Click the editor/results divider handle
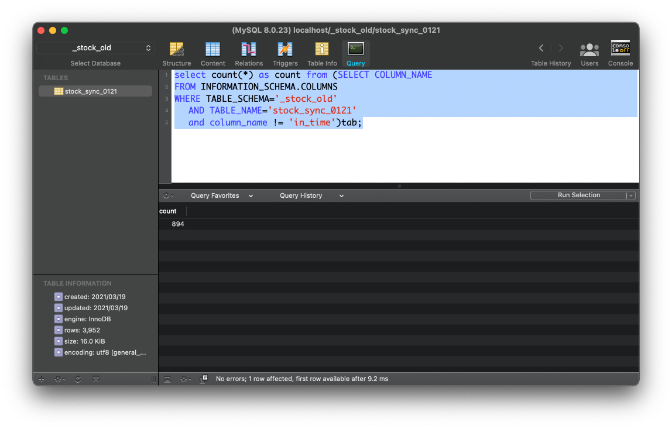 pos(399,186)
